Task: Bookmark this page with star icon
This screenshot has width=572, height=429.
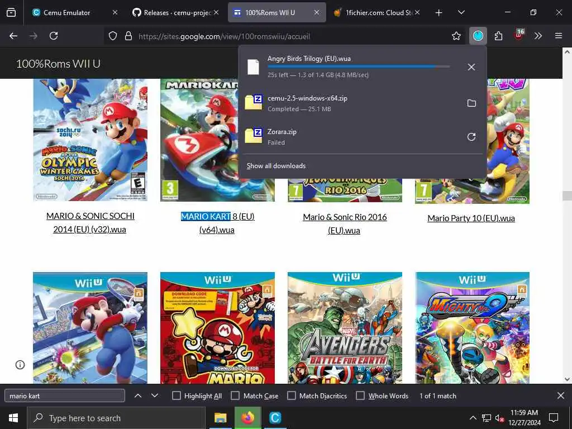Action: pos(456,36)
